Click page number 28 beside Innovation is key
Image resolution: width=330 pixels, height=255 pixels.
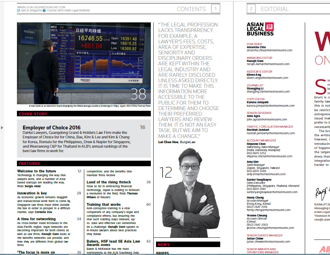(x=79, y=193)
